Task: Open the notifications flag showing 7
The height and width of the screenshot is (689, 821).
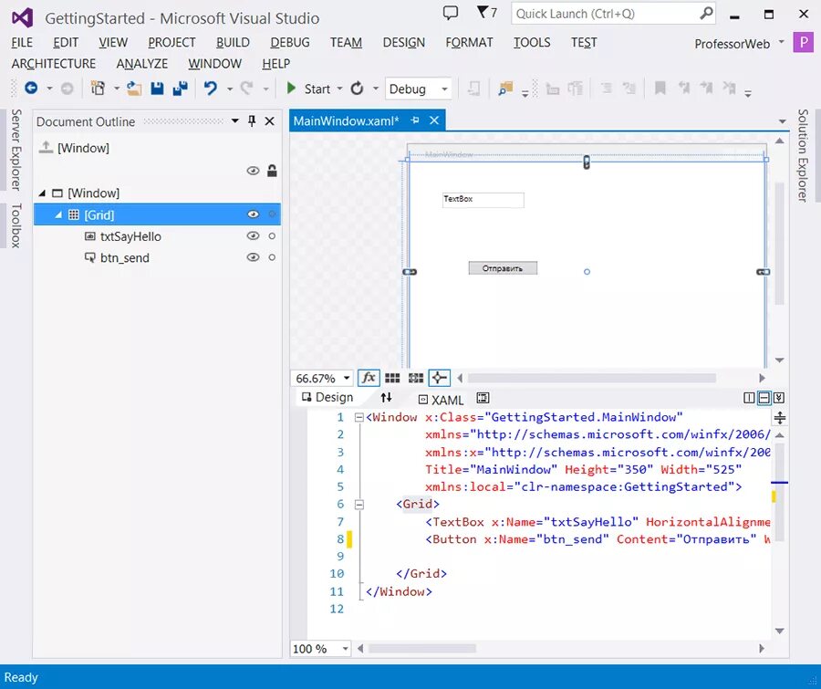Action: tap(487, 12)
